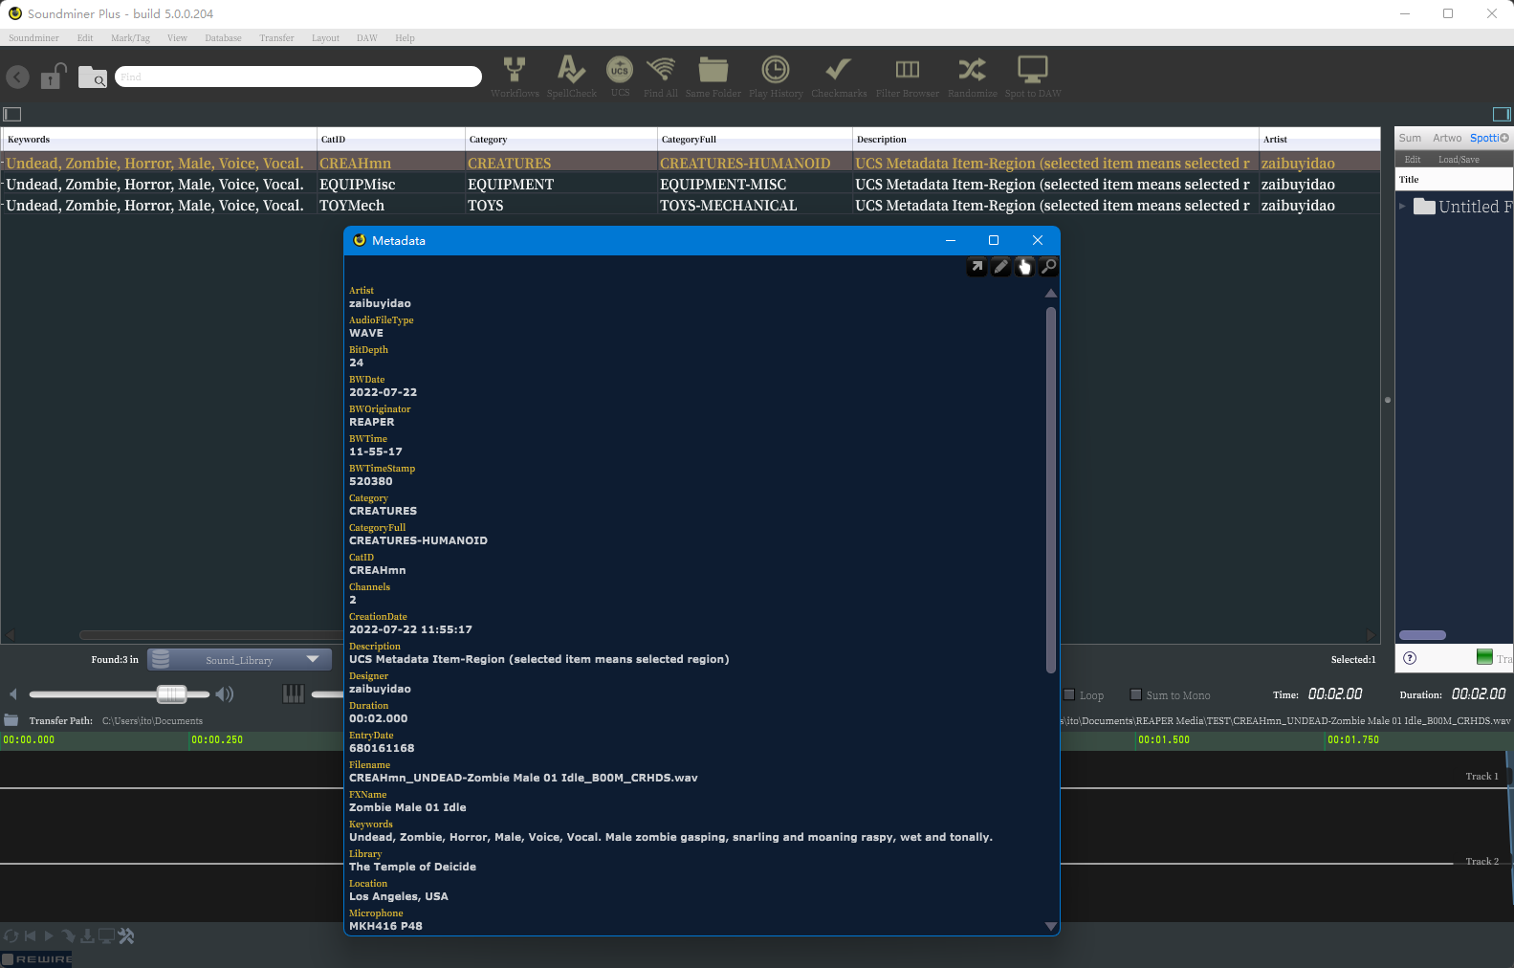
Task: Click Load/Save in the Spotting panel
Action: (x=1459, y=160)
